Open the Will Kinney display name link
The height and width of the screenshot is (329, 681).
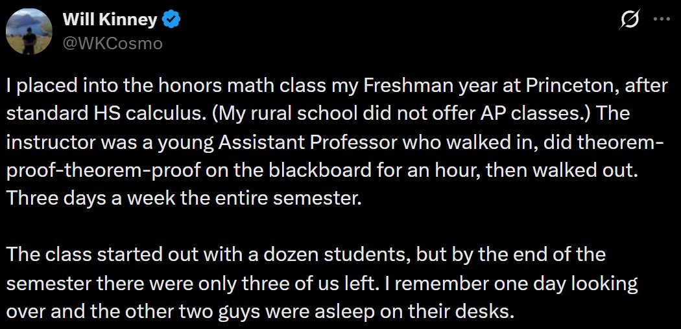click(110, 20)
